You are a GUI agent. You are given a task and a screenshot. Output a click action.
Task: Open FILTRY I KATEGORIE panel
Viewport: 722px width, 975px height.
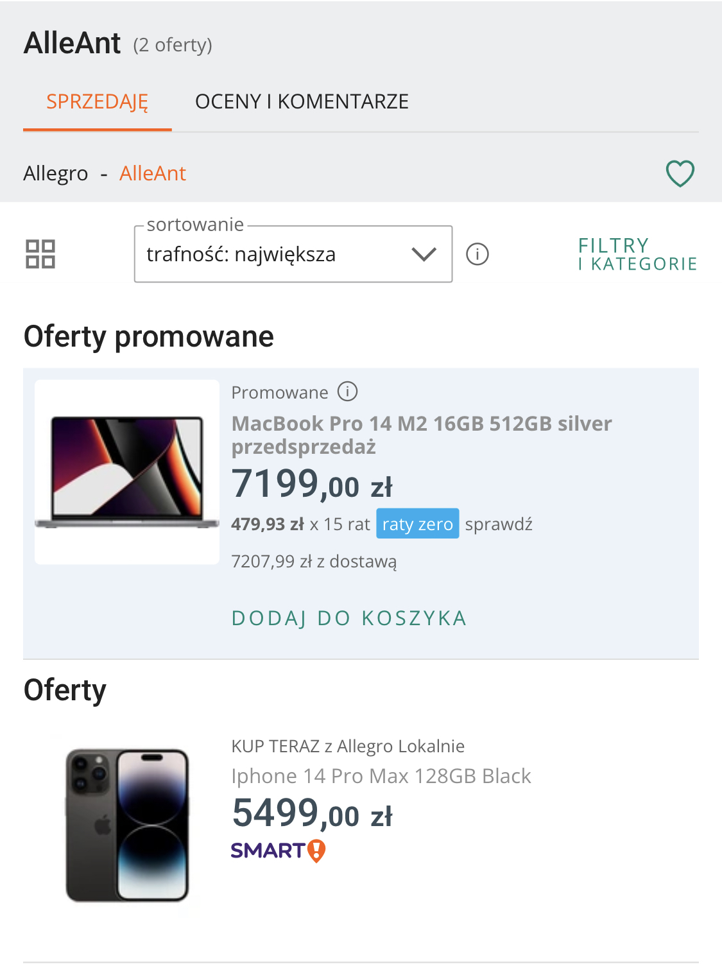click(637, 254)
